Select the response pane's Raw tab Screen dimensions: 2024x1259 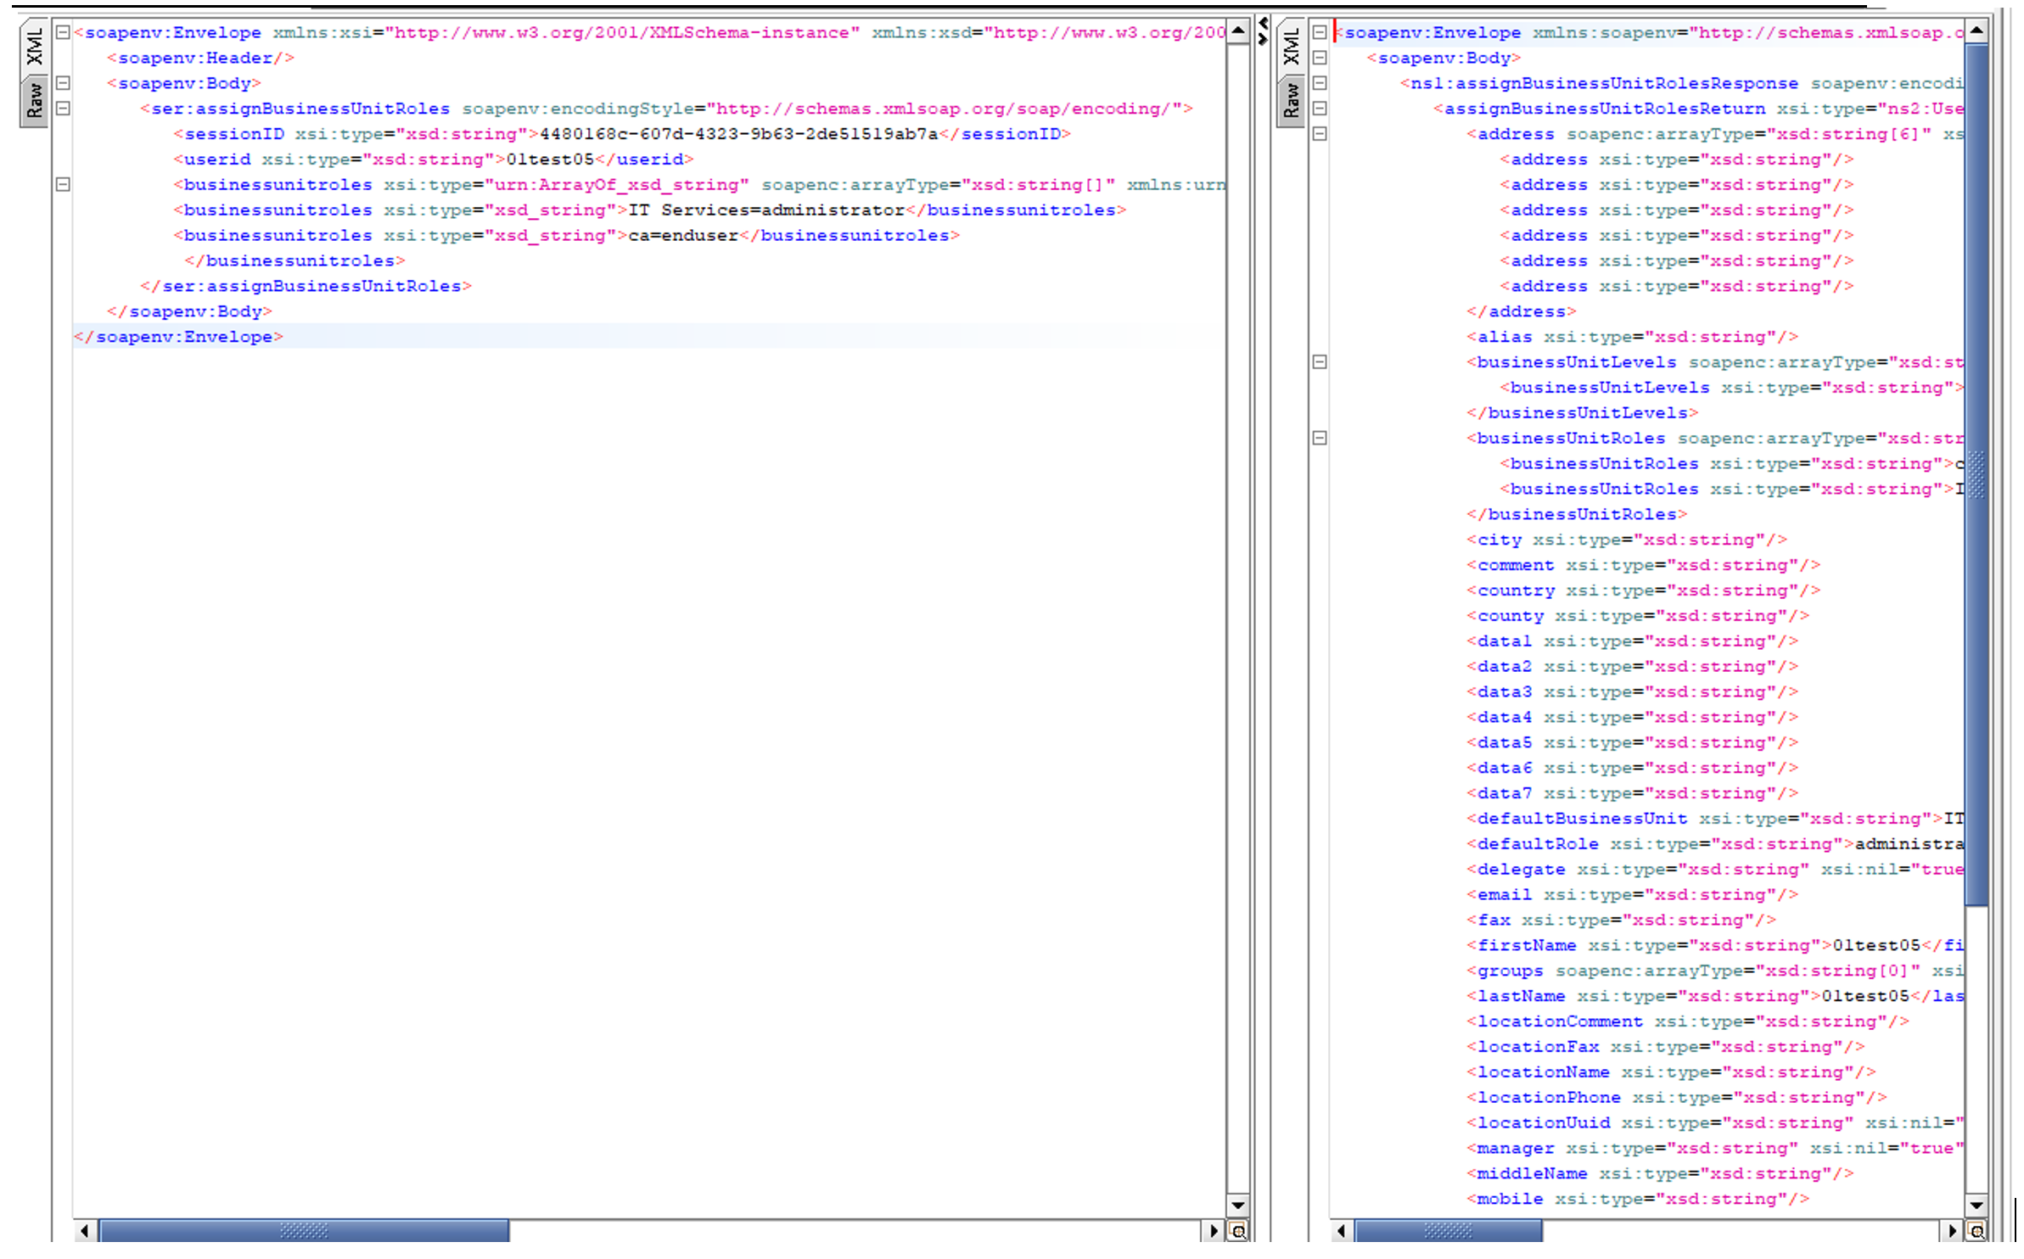click(x=1291, y=100)
